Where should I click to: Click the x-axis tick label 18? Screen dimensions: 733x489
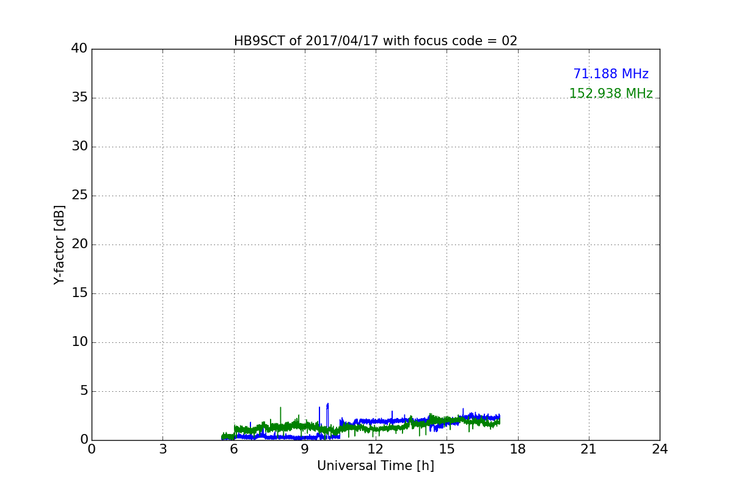[518, 449]
